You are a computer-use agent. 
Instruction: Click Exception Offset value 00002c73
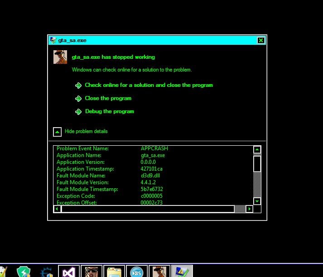152,202
